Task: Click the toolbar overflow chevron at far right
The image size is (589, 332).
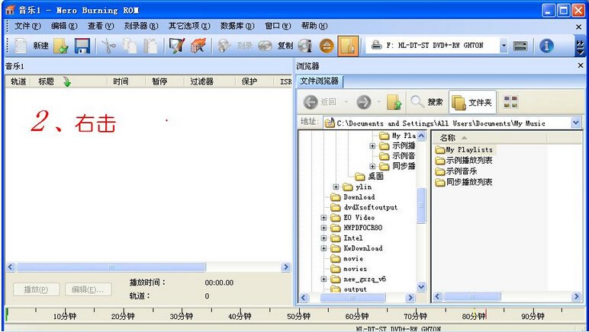Action: 580,47
